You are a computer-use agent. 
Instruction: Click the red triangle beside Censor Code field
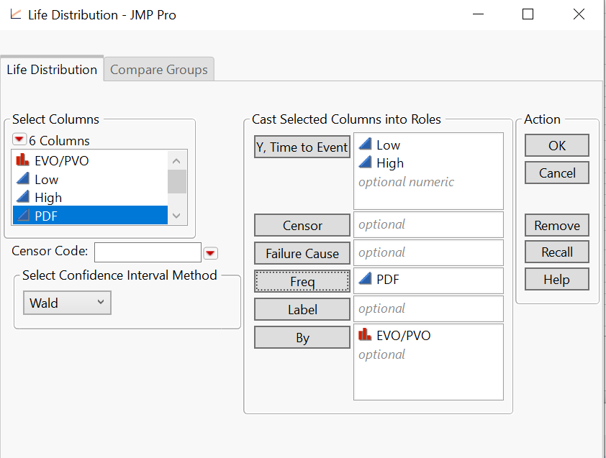point(210,253)
